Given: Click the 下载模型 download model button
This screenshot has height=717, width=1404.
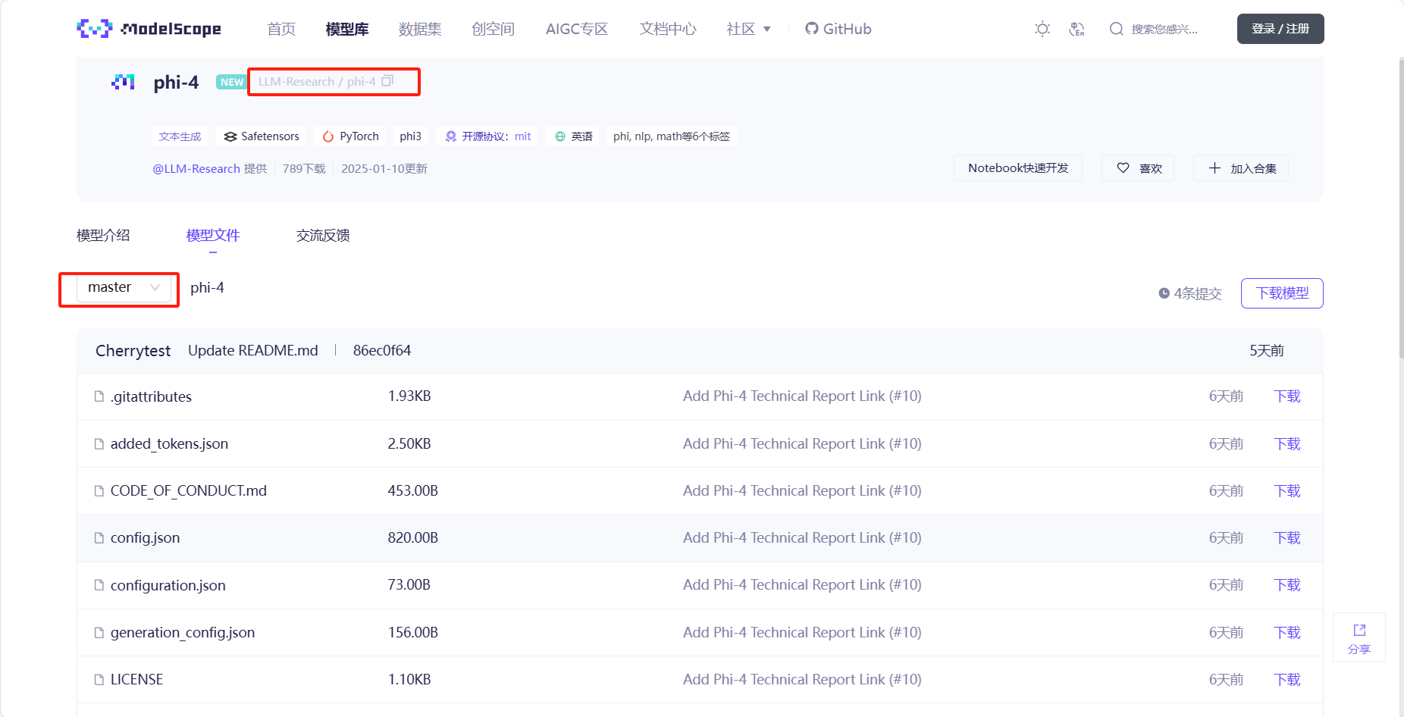Looking at the screenshot, I should [x=1281, y=293].
